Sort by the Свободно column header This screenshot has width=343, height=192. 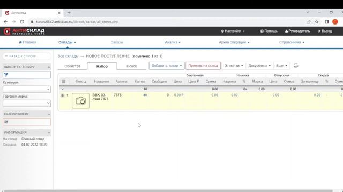click(x=159, y=82)
